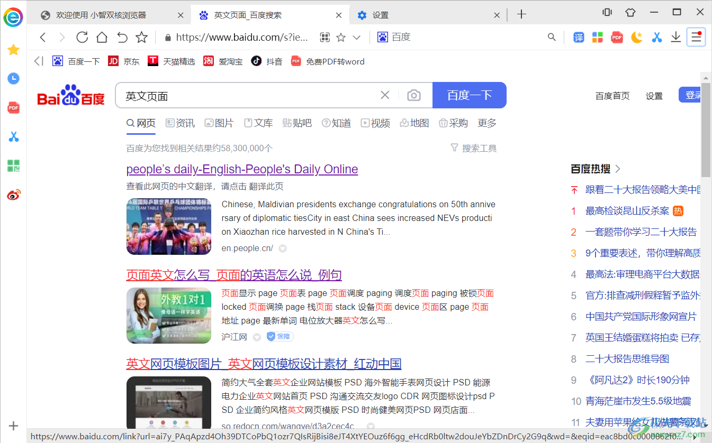Click the 翻译此页 link

coord(267,186)
